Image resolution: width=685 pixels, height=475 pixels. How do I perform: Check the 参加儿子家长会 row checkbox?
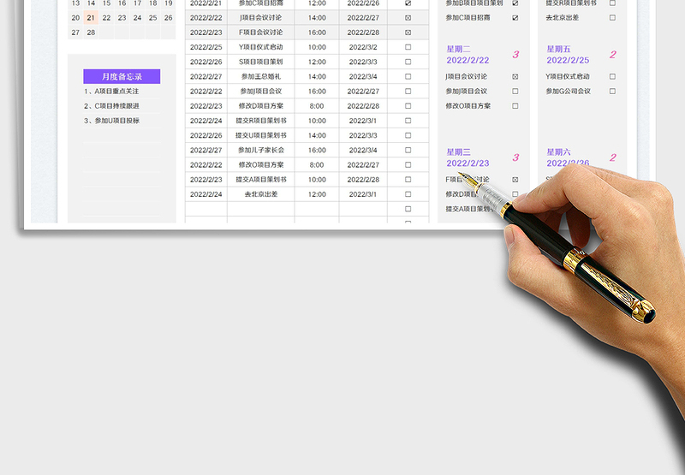pos(408,150)
